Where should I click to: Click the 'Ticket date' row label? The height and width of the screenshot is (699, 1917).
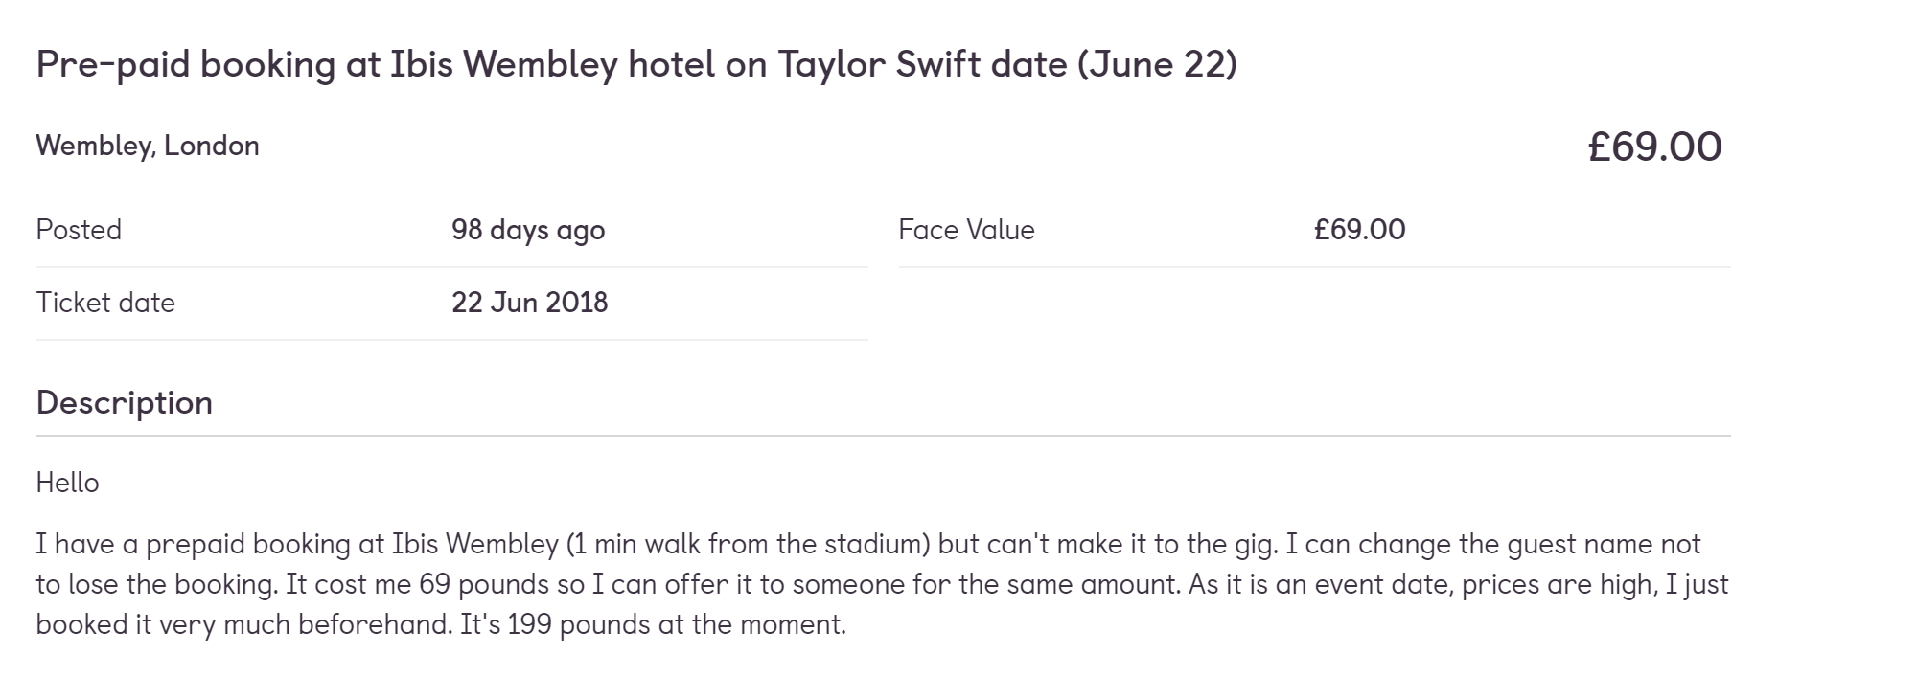tap(105, 303)
